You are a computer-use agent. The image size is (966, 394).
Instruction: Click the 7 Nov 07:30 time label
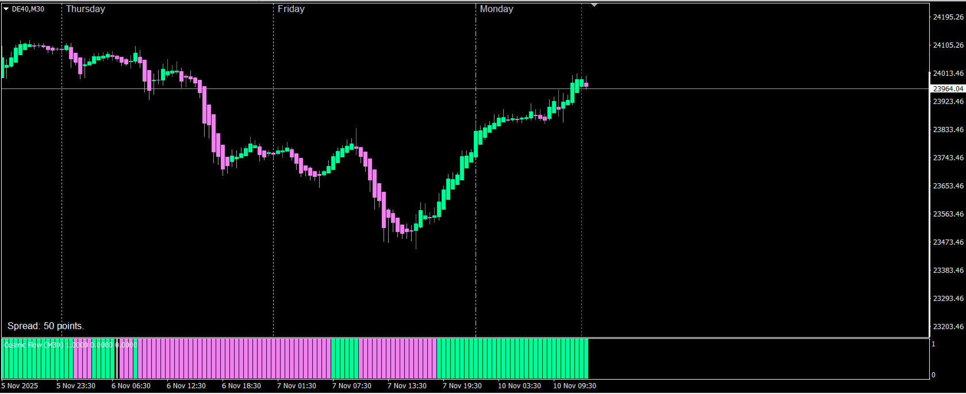[x=352, y=386]
